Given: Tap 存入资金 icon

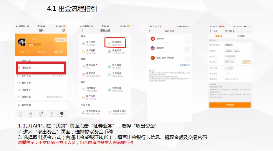Looking at the screenshot, I should pyautogui.click(x=83, y=43).
